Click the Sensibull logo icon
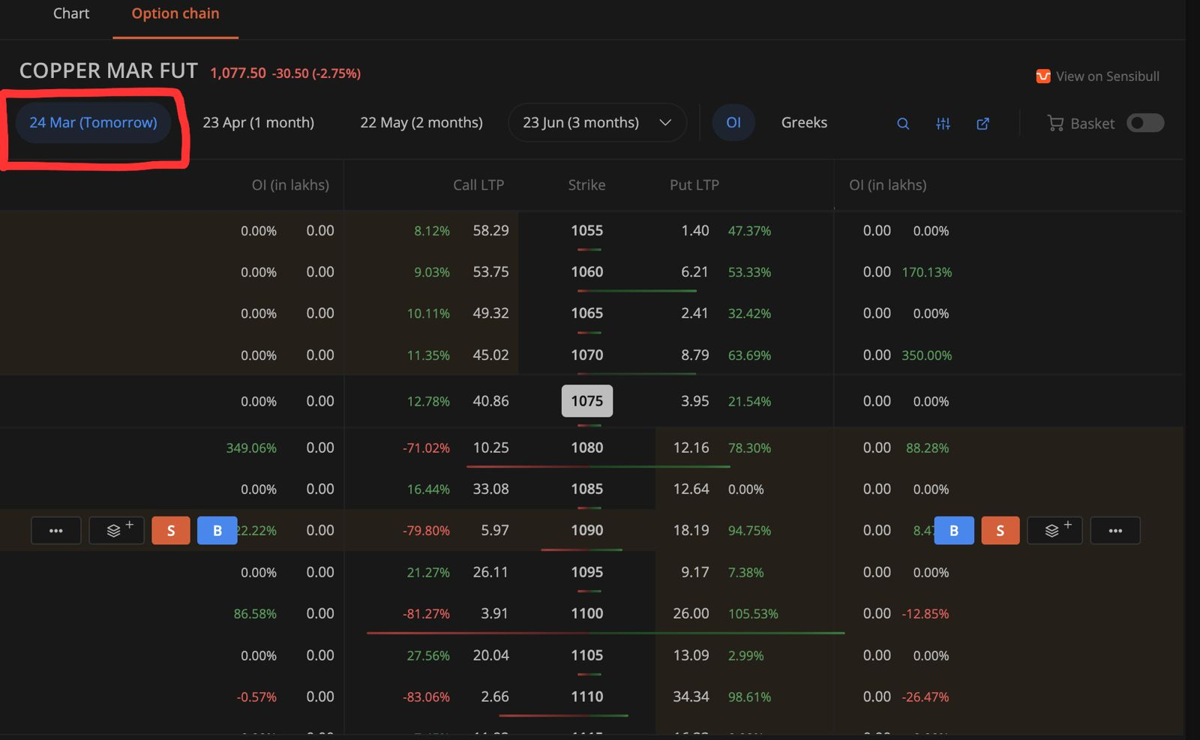This screenshot has height=740, width=1200. [1042, 76]
